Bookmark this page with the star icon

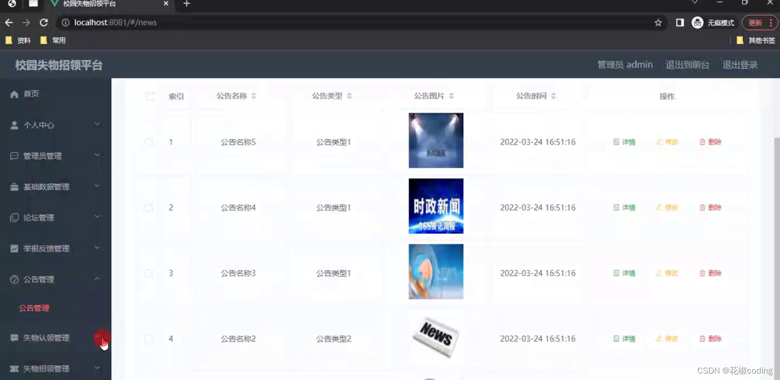[658, 23]
